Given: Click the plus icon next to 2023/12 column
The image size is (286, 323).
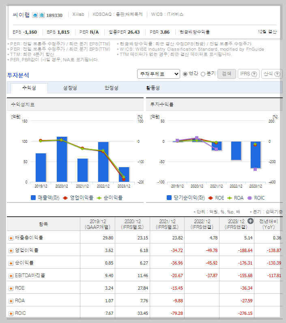Looking at the screenshot, I should click(x=250, y=221).
